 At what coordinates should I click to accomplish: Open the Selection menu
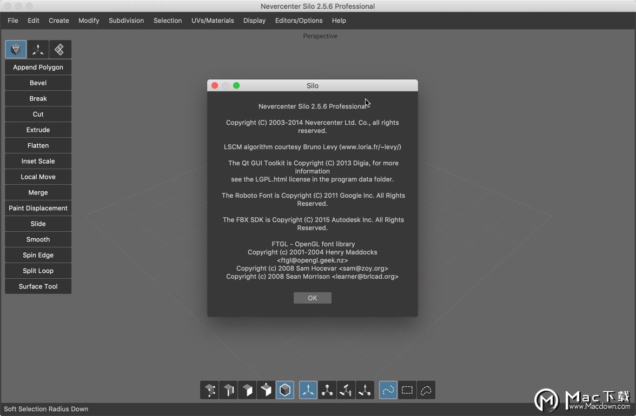(168, 21)
